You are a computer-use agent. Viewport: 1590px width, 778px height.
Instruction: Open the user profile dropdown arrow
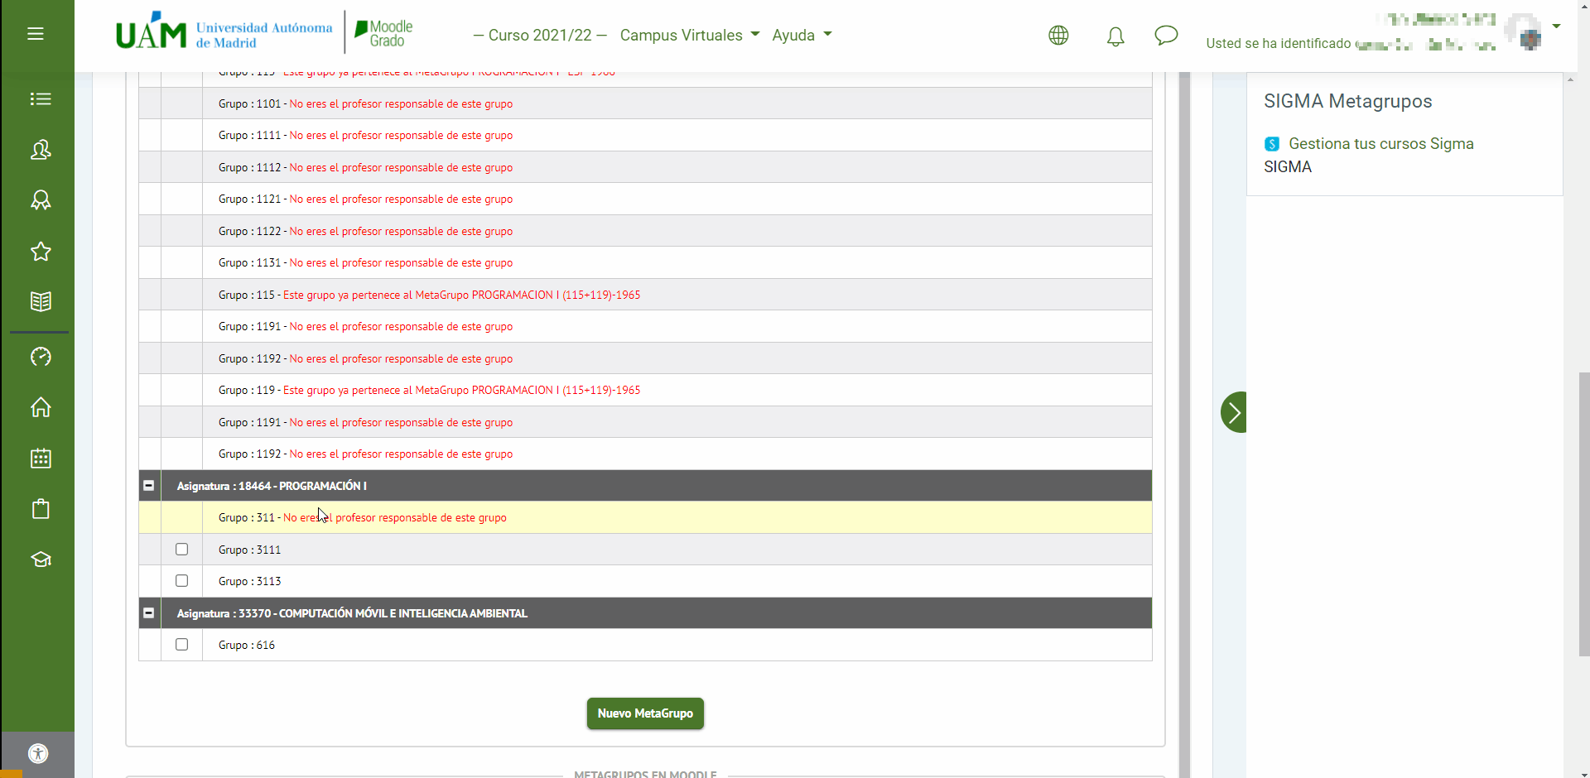click(x=1556, y=26)
